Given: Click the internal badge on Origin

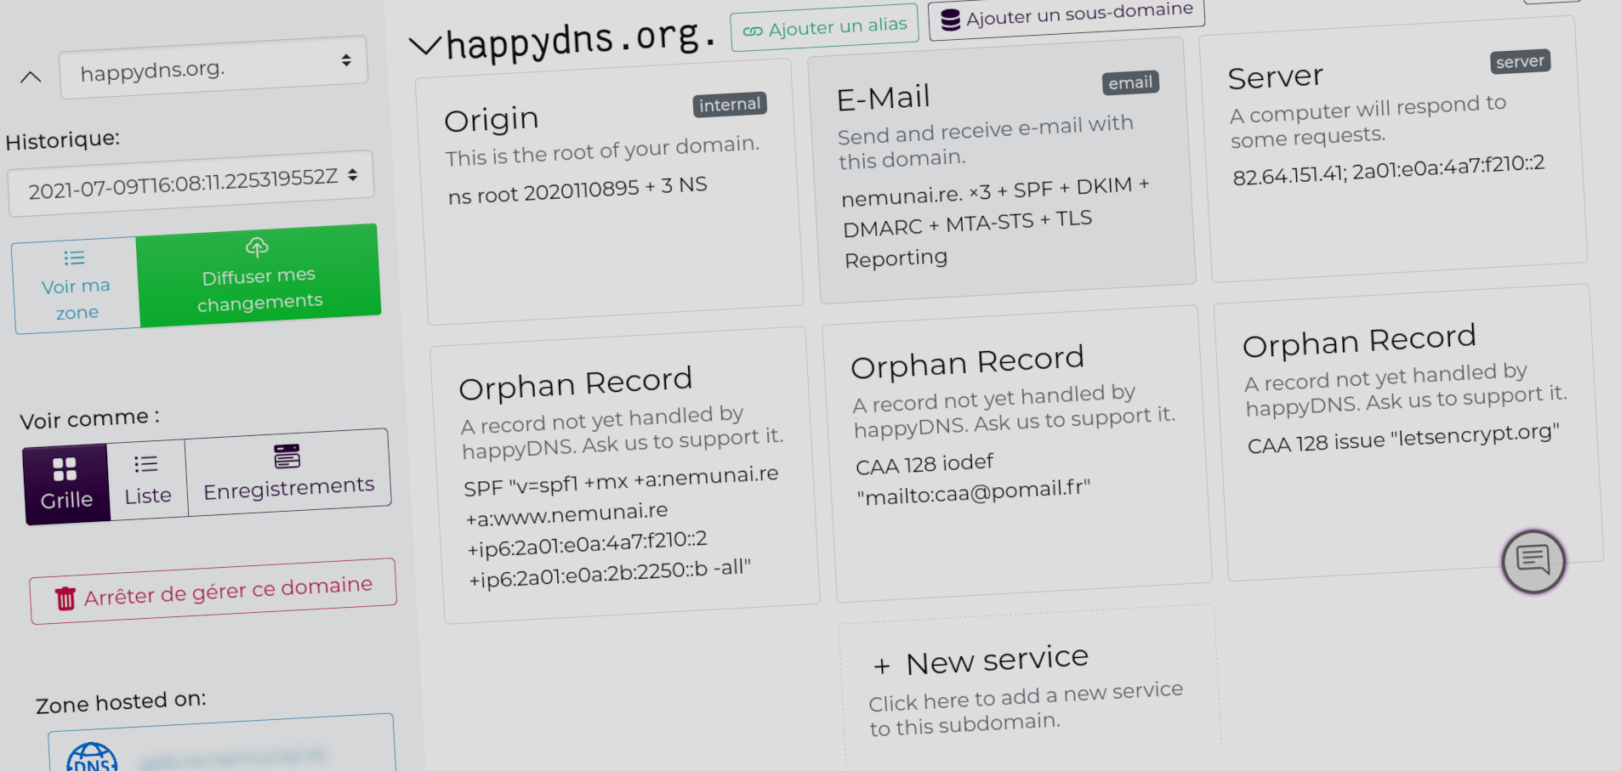Looking at the screenshot, I should tap(730, 105).
